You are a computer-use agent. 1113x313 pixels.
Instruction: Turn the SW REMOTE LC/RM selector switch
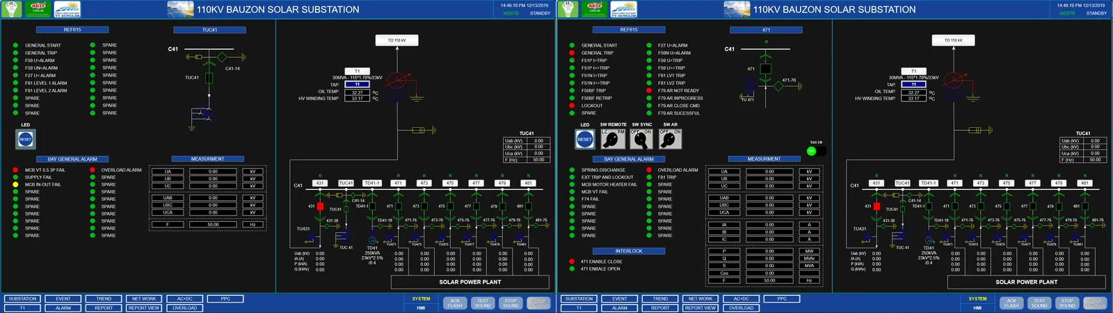613,139
